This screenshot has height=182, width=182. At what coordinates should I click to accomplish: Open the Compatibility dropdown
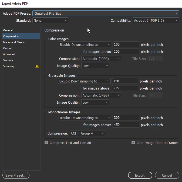coord(156,20)
